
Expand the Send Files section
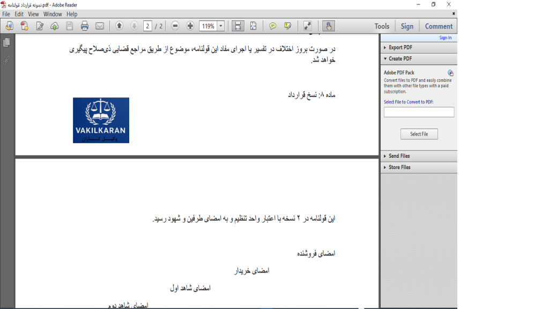point(399,156)
